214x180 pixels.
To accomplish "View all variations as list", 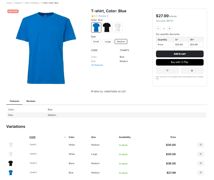I will click(108, 92).
